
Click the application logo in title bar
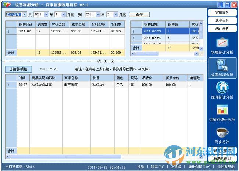7,4
